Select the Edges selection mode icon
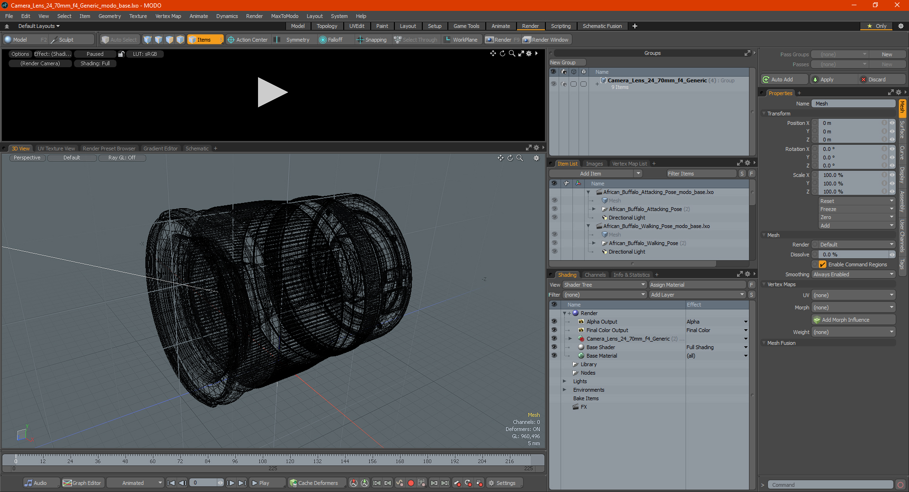 [159, 40]
